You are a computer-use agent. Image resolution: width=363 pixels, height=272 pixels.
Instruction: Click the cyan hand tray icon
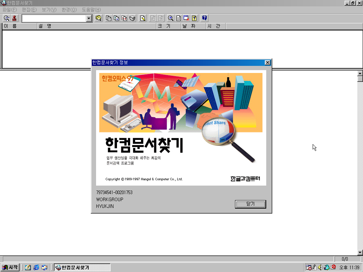[x=326, y=267]
